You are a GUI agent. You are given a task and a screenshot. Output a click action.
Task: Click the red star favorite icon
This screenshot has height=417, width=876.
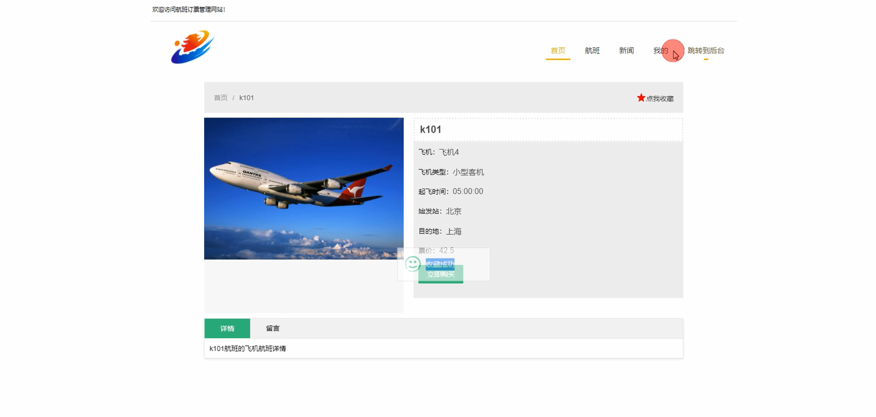pyautogui.click(x=641, y=98)
